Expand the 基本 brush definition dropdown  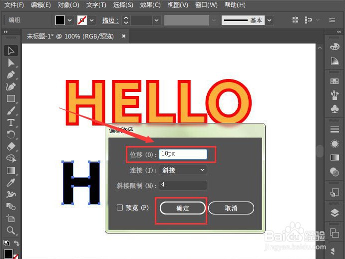pos(269,20)
